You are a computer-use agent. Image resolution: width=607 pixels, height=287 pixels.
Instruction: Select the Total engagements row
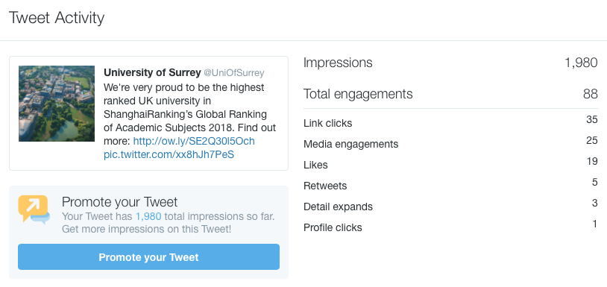tap(450, 94)
